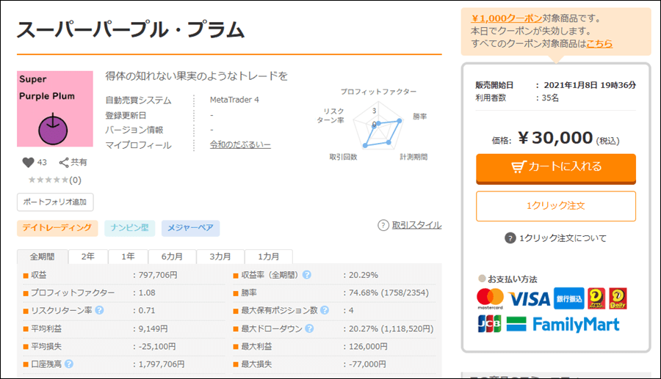
Task: Show the 1カ月 period tab
Action: [x=267, y=257]
